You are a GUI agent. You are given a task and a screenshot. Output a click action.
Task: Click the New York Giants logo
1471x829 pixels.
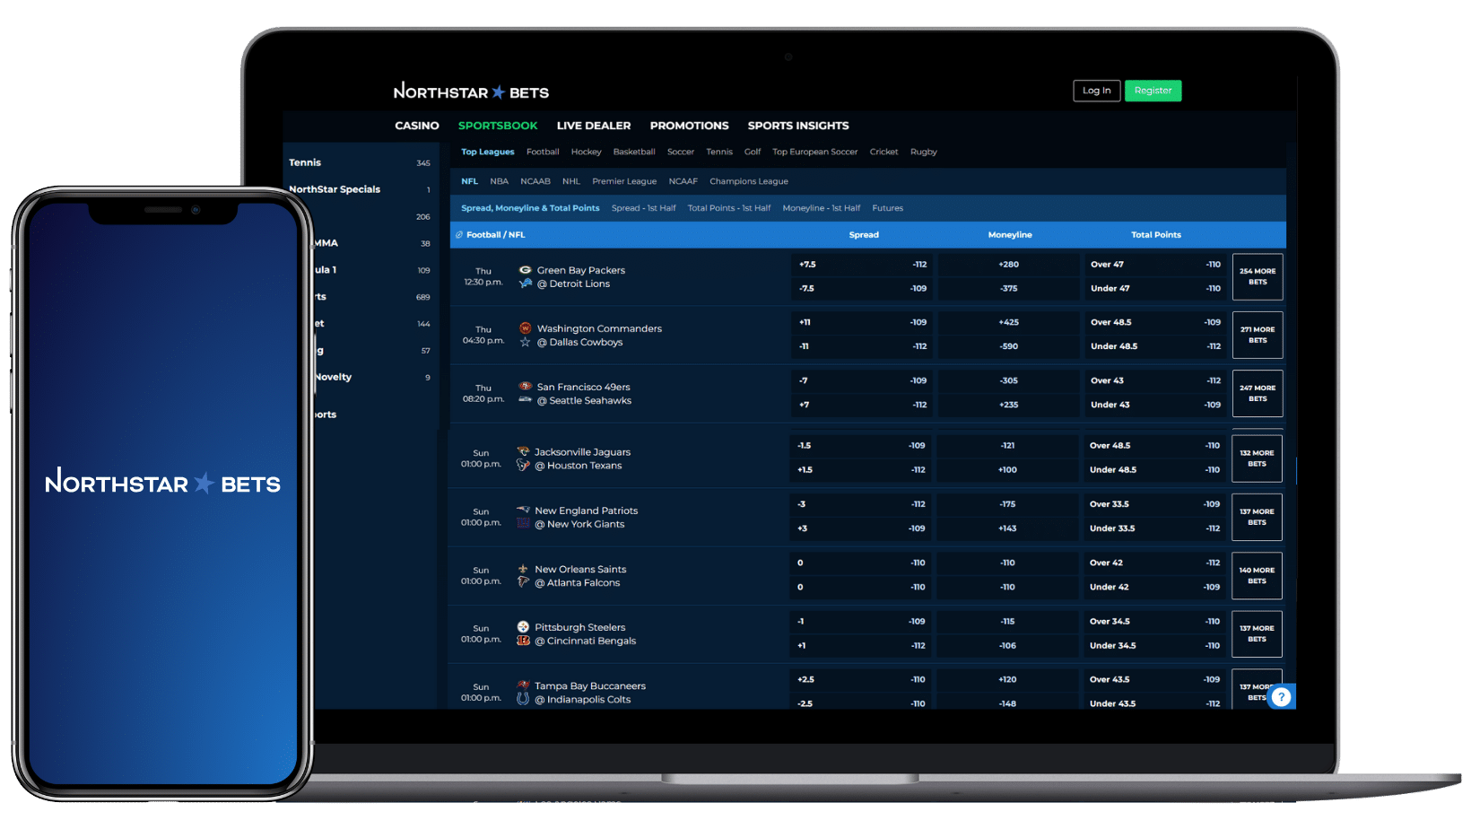(523, 523)
